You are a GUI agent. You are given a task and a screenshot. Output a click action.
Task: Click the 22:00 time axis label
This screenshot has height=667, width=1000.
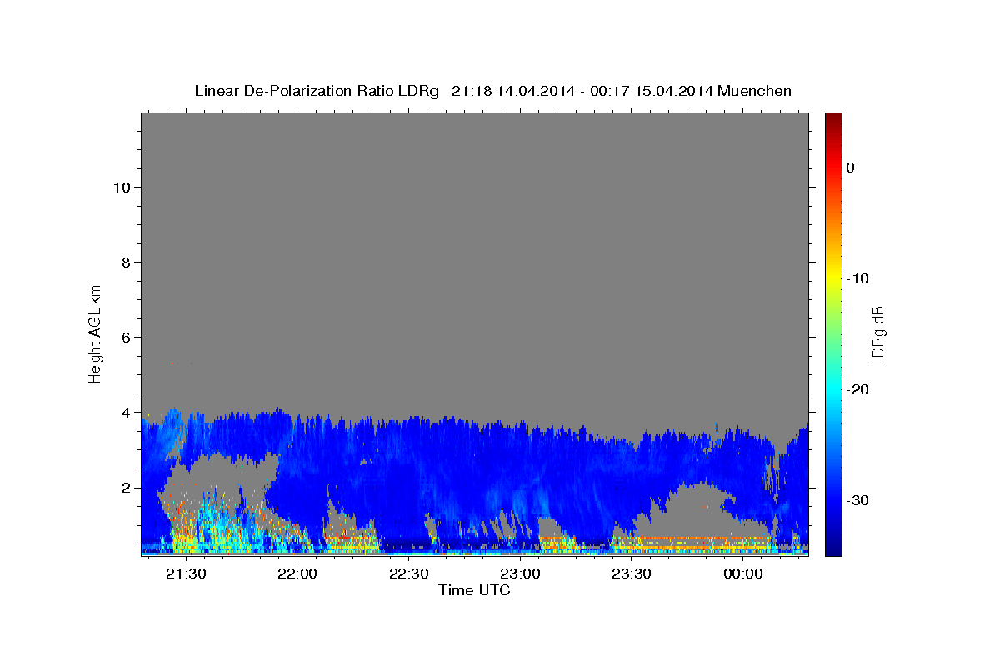point(297,574)
